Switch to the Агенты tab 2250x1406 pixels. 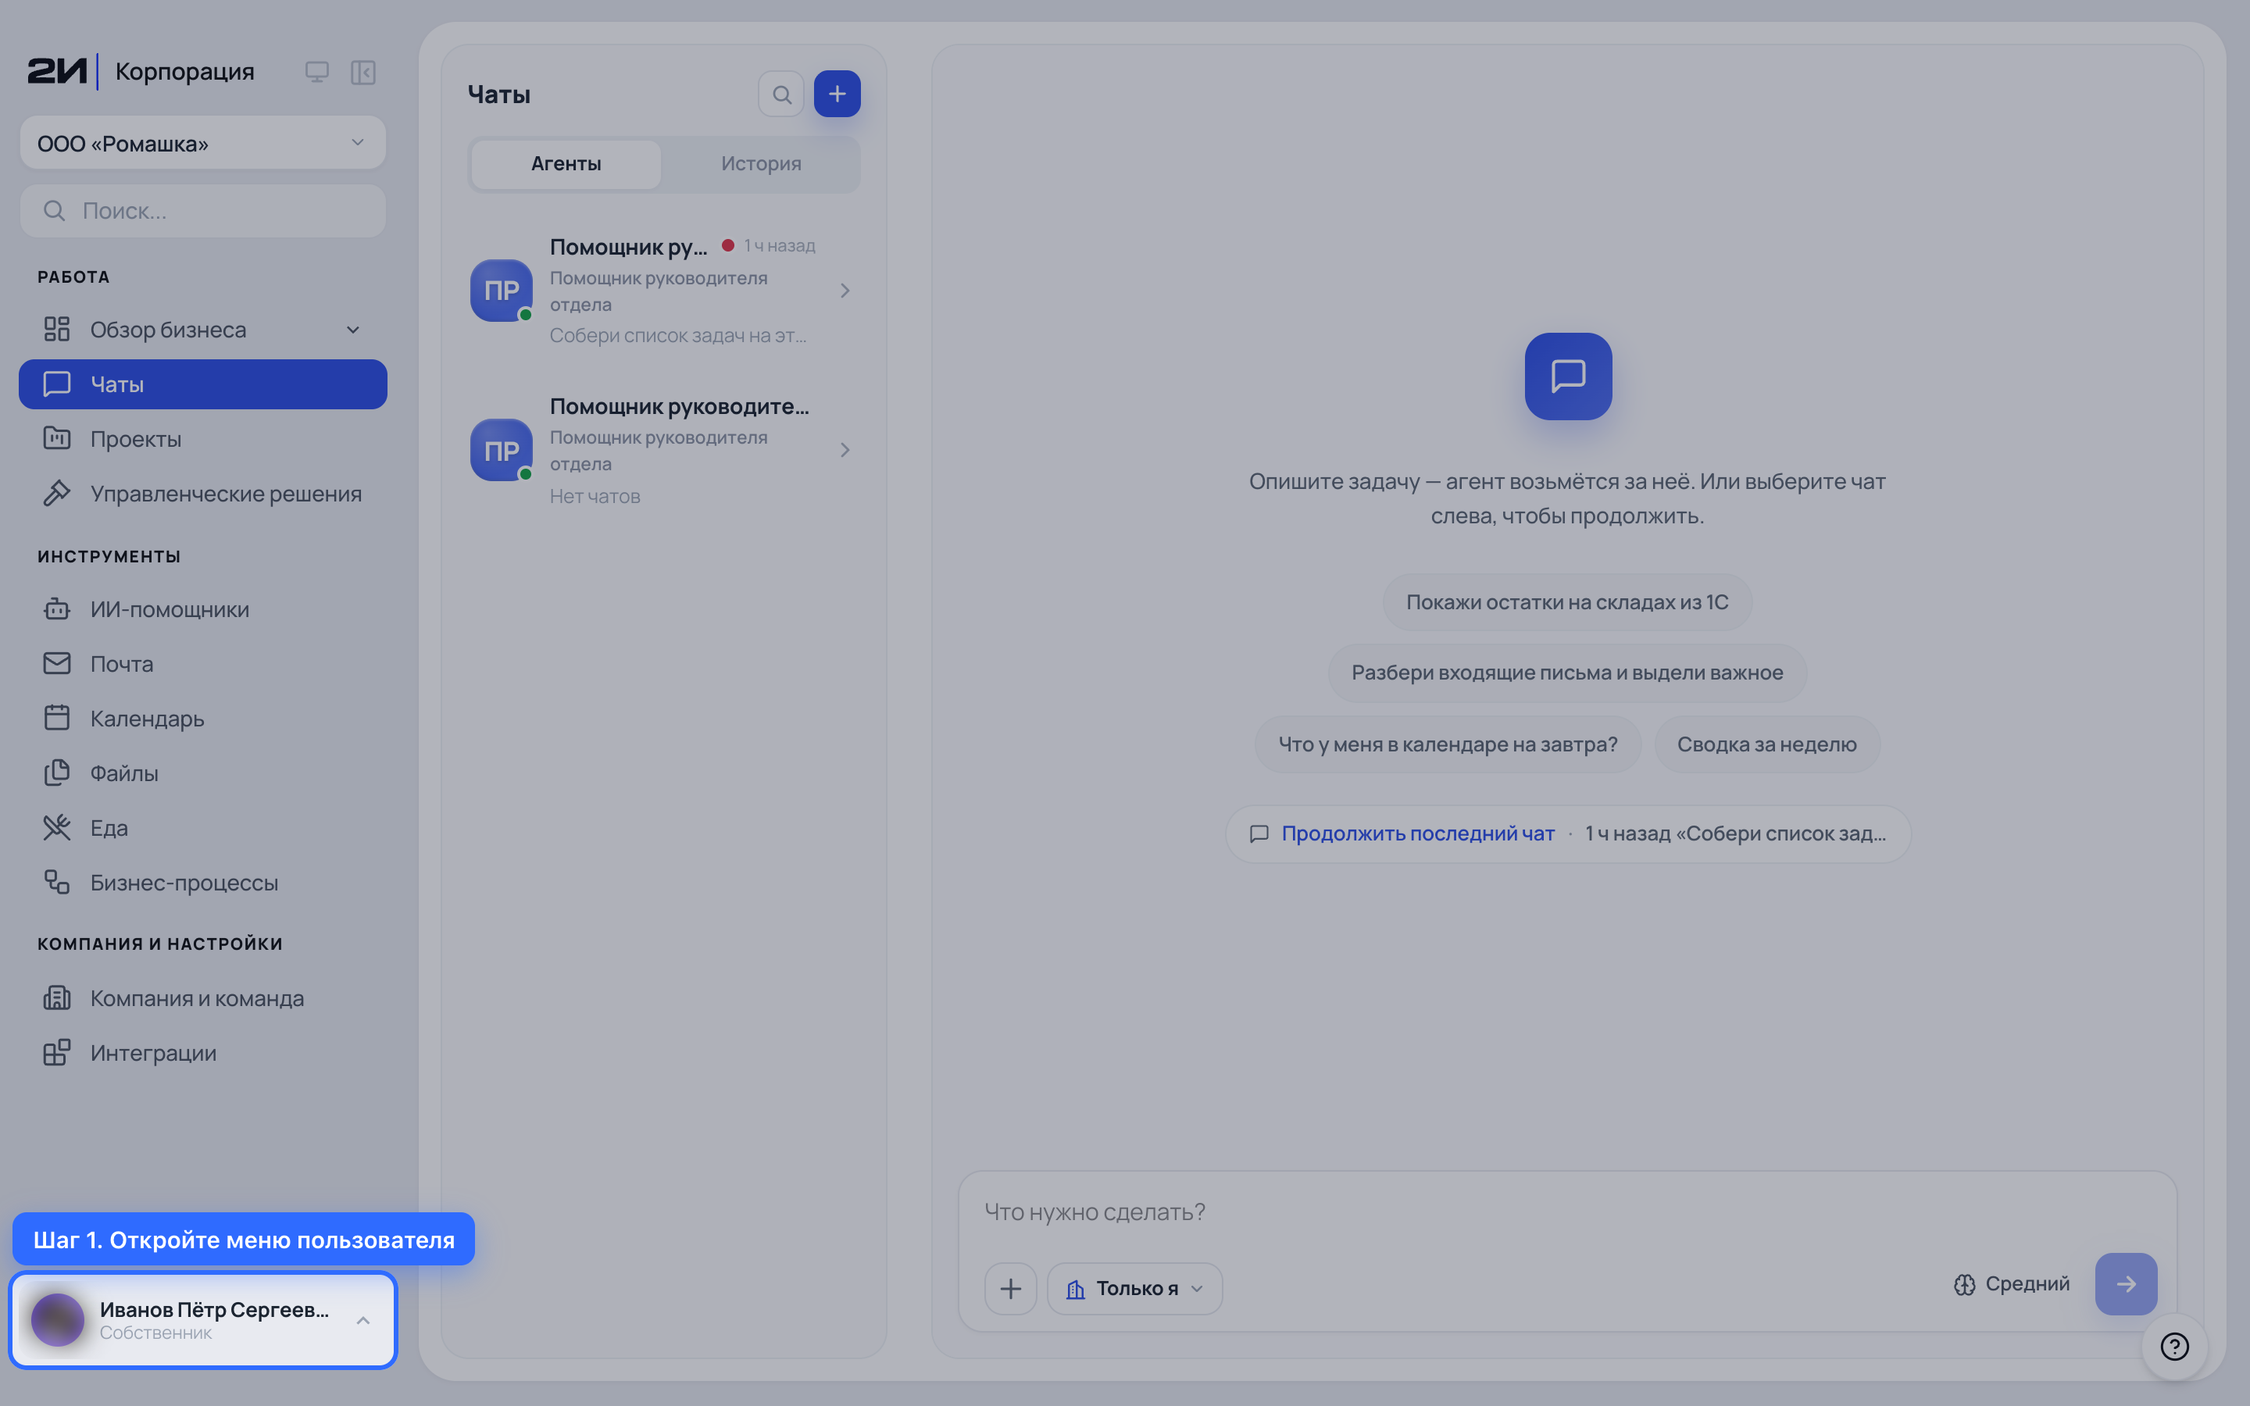[x=566, y=164]
